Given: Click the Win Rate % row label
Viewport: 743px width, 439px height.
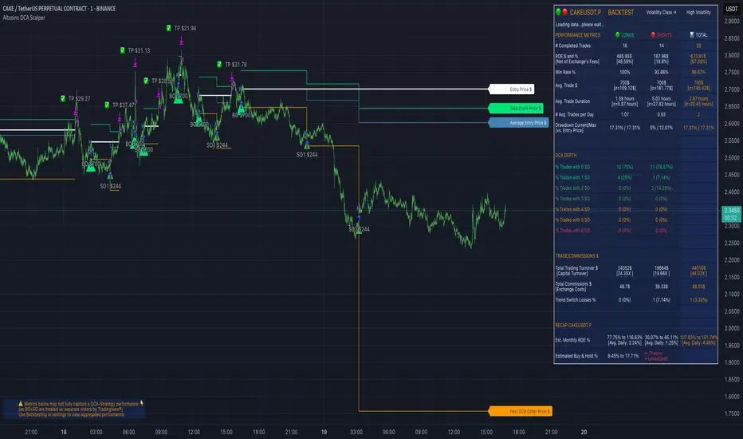Looking at the screenshot, I should tap(565, 72).
